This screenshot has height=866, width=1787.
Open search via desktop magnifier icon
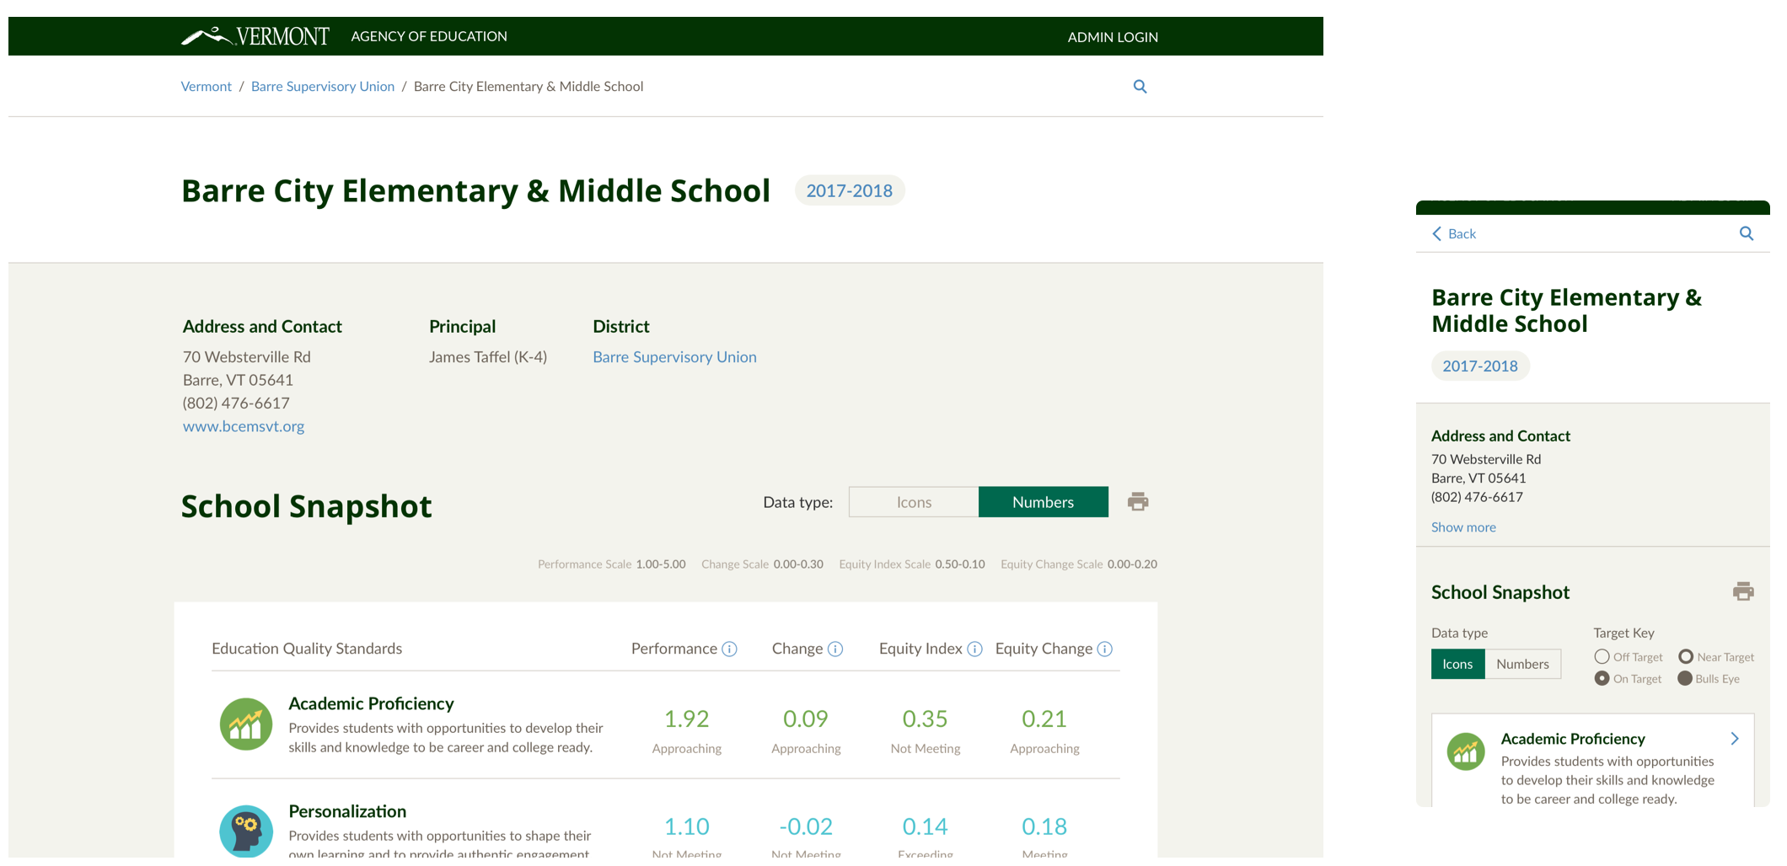[x=1140, y=86]
